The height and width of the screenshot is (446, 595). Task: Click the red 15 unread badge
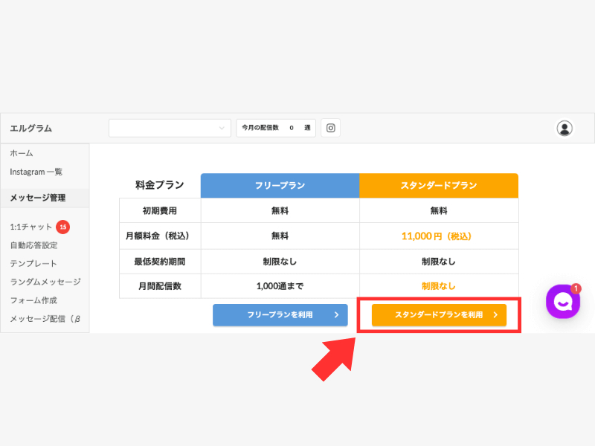pyautogui.click(x=63, y=227)
